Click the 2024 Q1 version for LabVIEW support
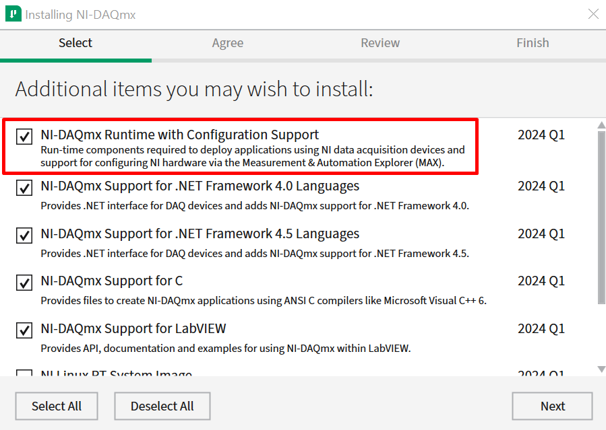This screenshot has height=430, width=606. [x=541, y=328]
